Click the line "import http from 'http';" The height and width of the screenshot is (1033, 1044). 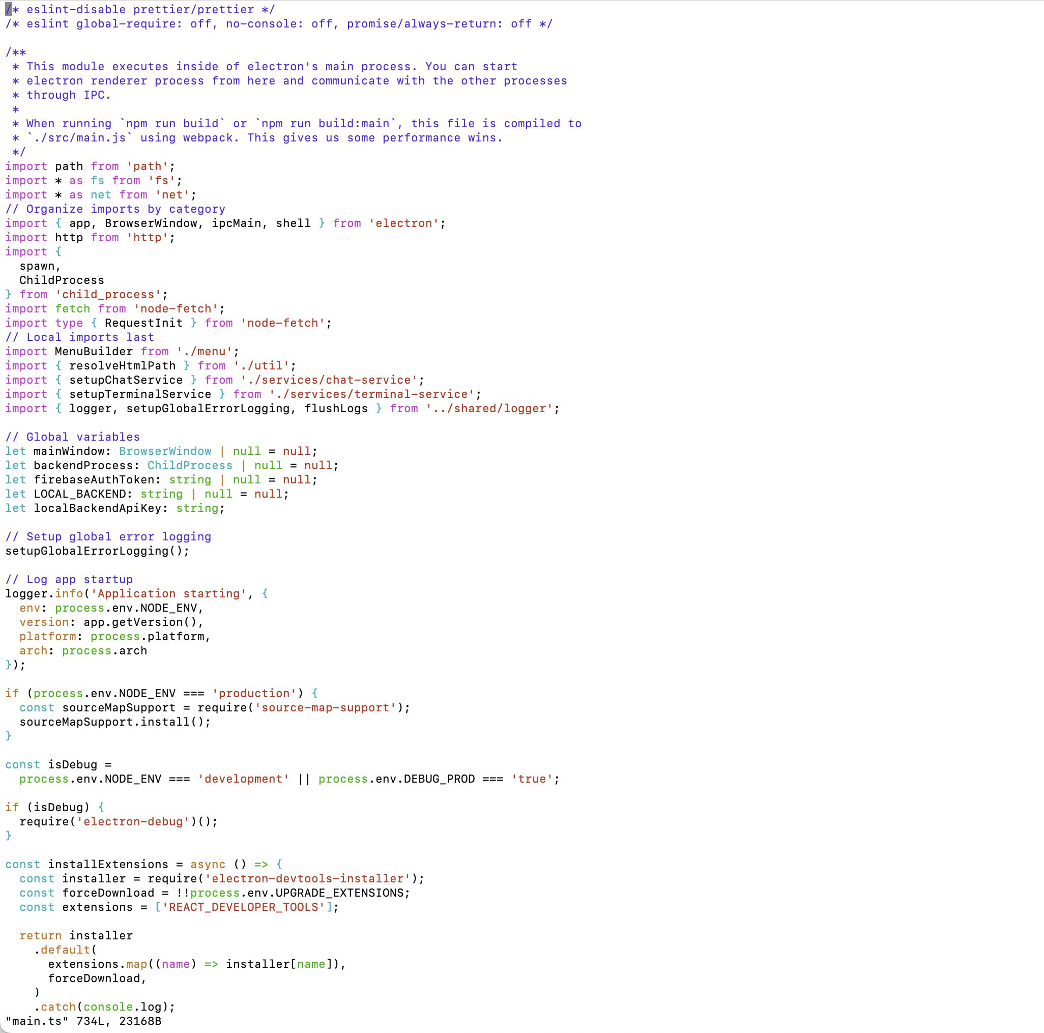pos(90,237)
